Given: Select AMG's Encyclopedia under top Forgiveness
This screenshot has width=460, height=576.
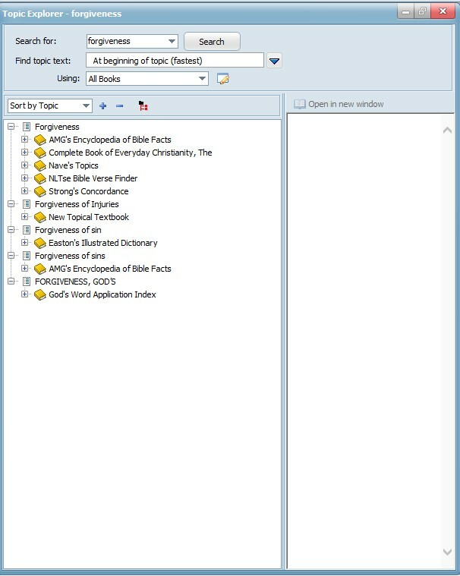Looking at the screenshot, I should (x=110, y=140).
